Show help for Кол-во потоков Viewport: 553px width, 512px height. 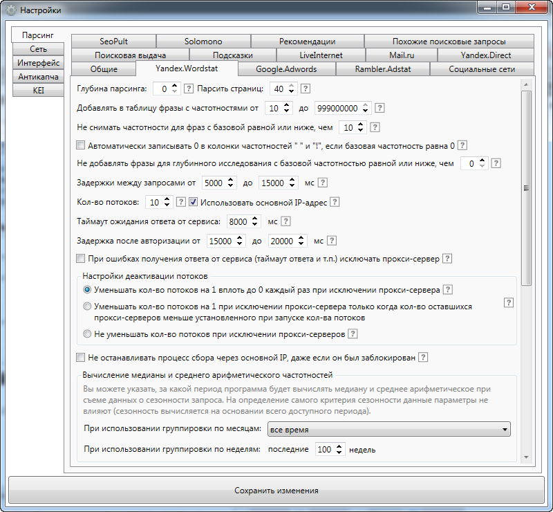coord(181,202)
